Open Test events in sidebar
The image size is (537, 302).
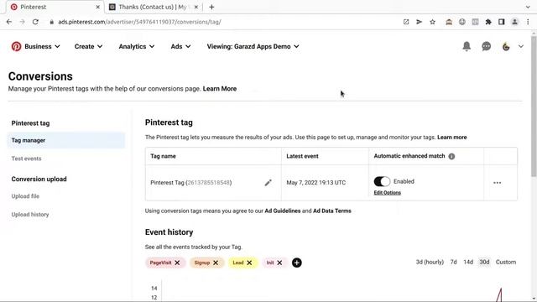coord(26,159)
